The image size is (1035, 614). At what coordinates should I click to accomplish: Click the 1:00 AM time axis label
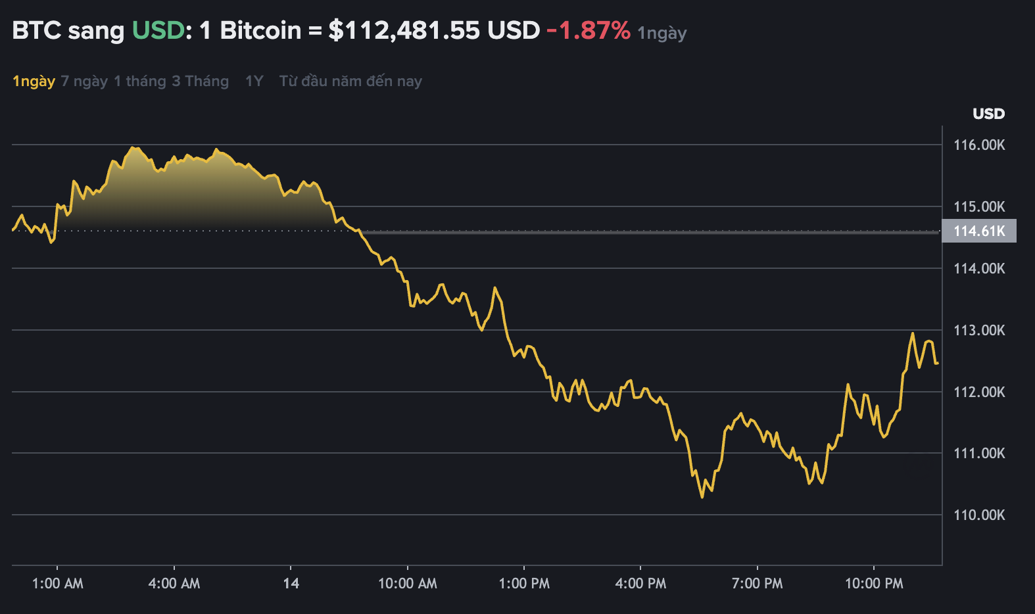pos(58,583)
